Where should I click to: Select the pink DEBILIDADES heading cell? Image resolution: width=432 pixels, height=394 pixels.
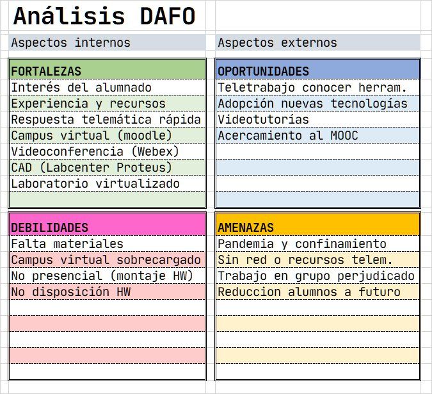107,224
